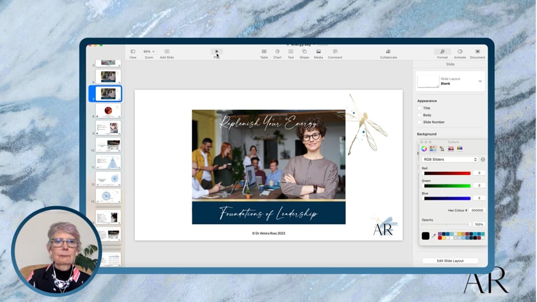Select slide 6 thumbnail in the navigator

pos(108,77)
